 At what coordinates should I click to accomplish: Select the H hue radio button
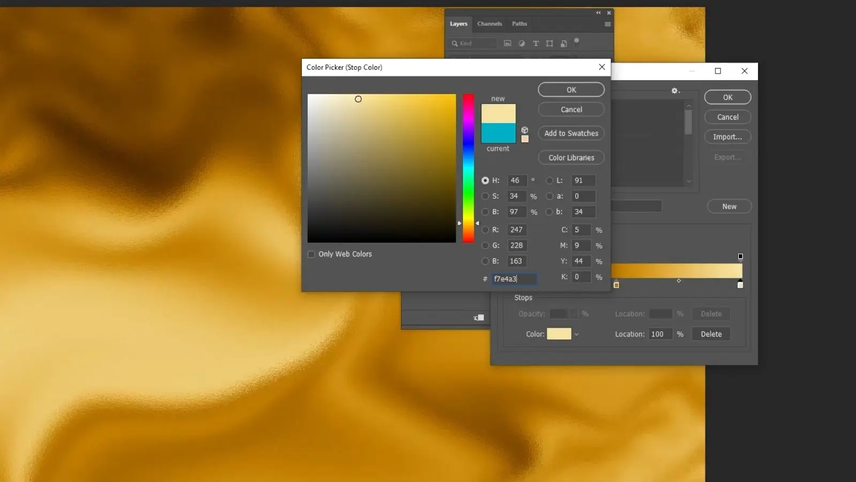coord(485,180)
